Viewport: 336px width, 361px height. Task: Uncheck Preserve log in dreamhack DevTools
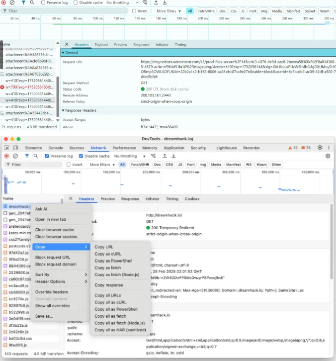(x=47, y=156)
